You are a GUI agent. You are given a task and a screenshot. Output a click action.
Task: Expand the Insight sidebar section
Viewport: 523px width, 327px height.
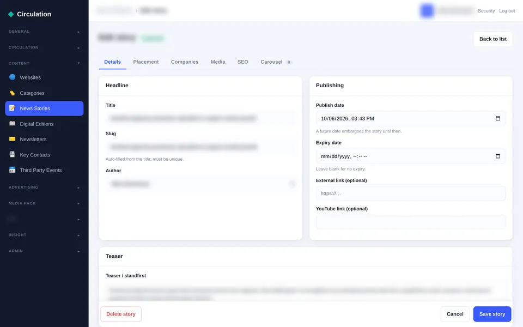[x=44, y=235]
